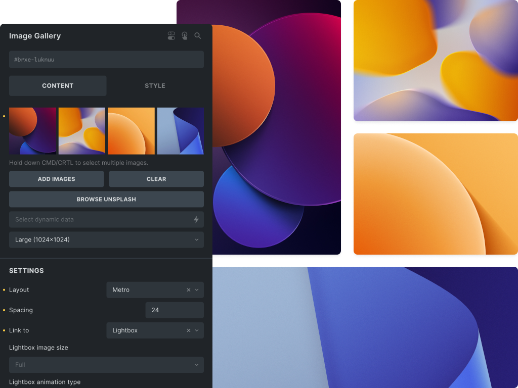Click the ADD IMAGES button
The height and width of the screenshot is (388, 518).
pyautogui.click(x=56, y=179)
